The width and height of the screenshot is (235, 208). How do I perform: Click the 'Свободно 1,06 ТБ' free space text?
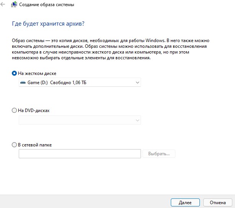coord(68,83)
